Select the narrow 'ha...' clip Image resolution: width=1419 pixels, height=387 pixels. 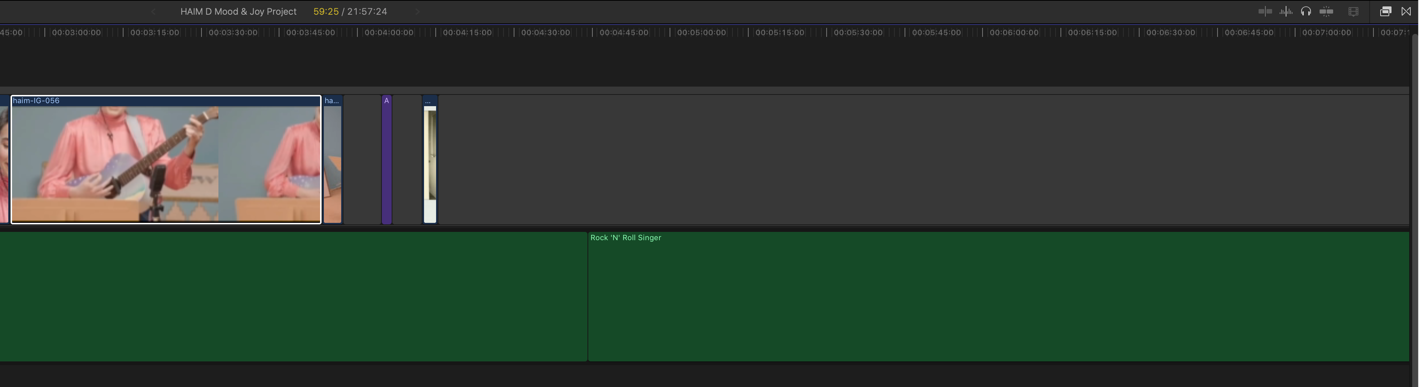(333, 160)
